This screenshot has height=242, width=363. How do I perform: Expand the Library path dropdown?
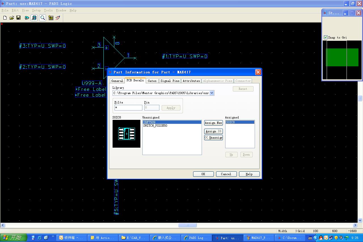point(212,93)
